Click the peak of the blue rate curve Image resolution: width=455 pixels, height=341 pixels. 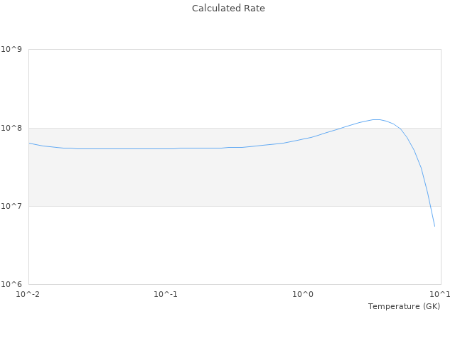(x=376, y=119)
